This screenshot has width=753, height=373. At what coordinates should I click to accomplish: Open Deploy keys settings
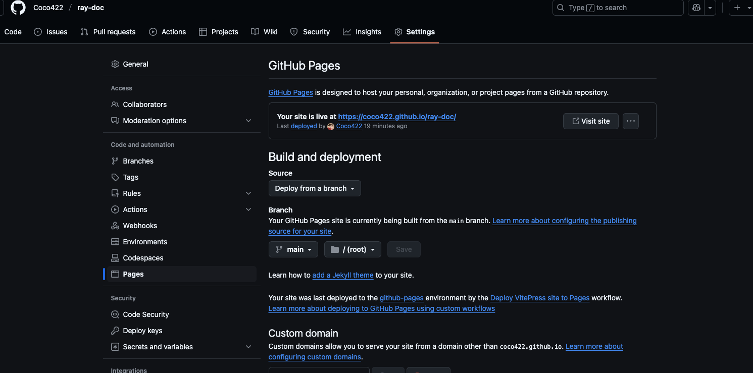[142, 331]
